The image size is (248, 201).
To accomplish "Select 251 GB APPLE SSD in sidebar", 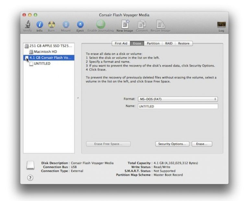I will [49, 46].
